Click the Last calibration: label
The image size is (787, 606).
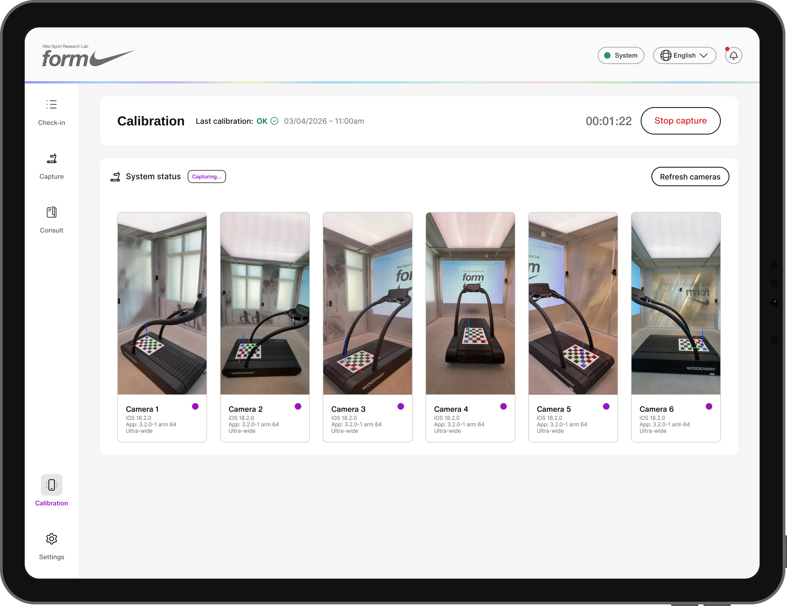(224, 121)
